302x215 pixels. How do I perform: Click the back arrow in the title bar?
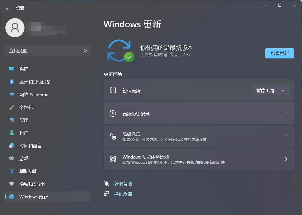coord(8,8)
